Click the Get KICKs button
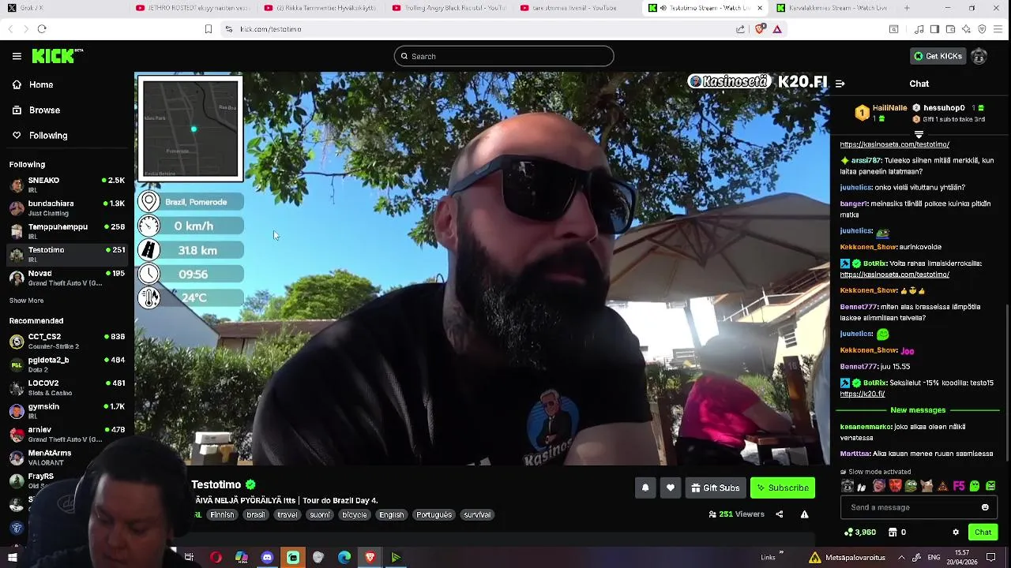 tap(938, 56)
